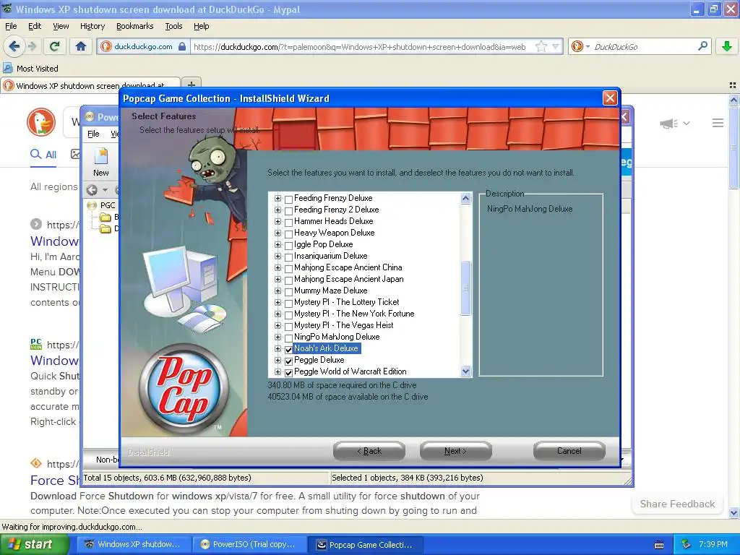Open the Tools menu

click(x=173, y=26)
